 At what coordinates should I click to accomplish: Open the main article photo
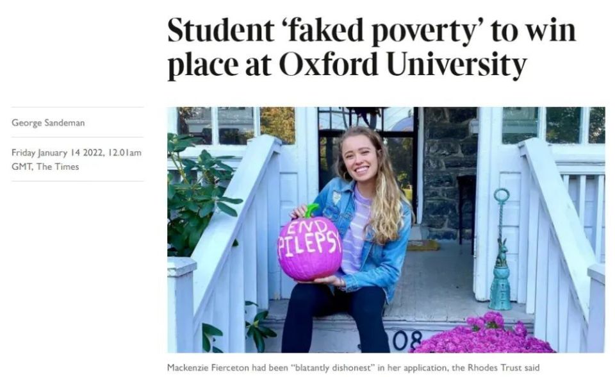pos(386,230)
